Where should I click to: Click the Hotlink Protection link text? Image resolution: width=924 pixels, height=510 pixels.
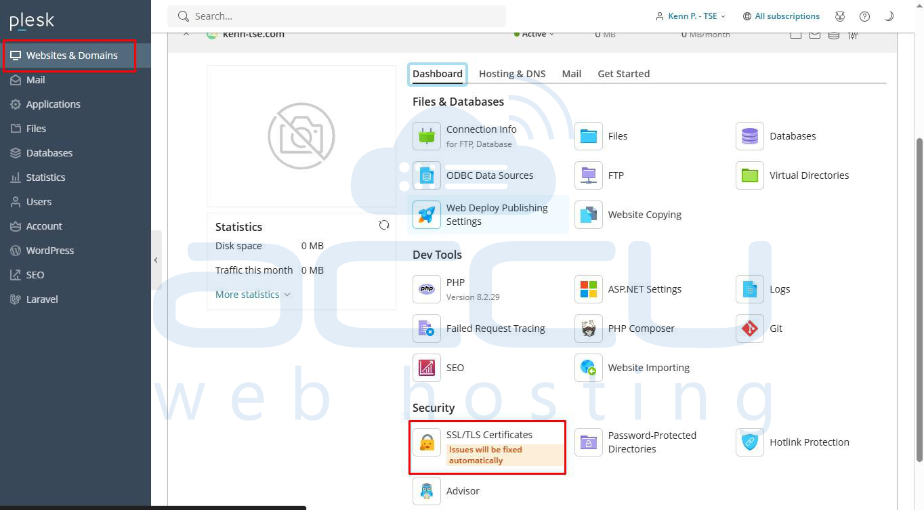[810, 442]
